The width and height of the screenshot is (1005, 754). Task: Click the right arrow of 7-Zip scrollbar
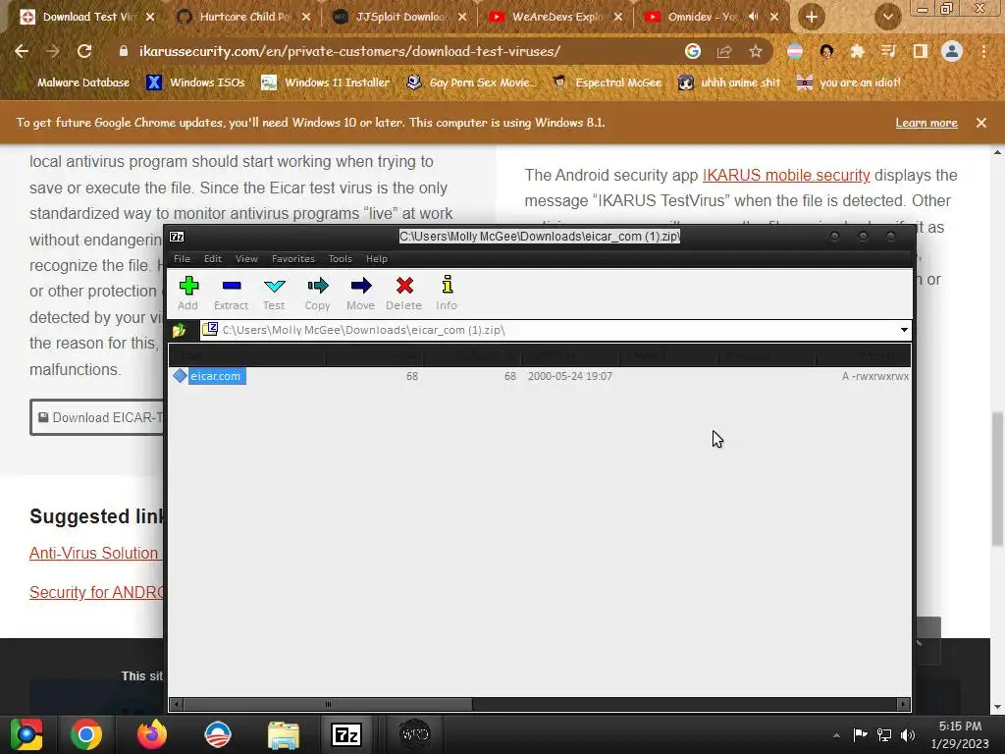pyautogui.click(x=904, y=705)
